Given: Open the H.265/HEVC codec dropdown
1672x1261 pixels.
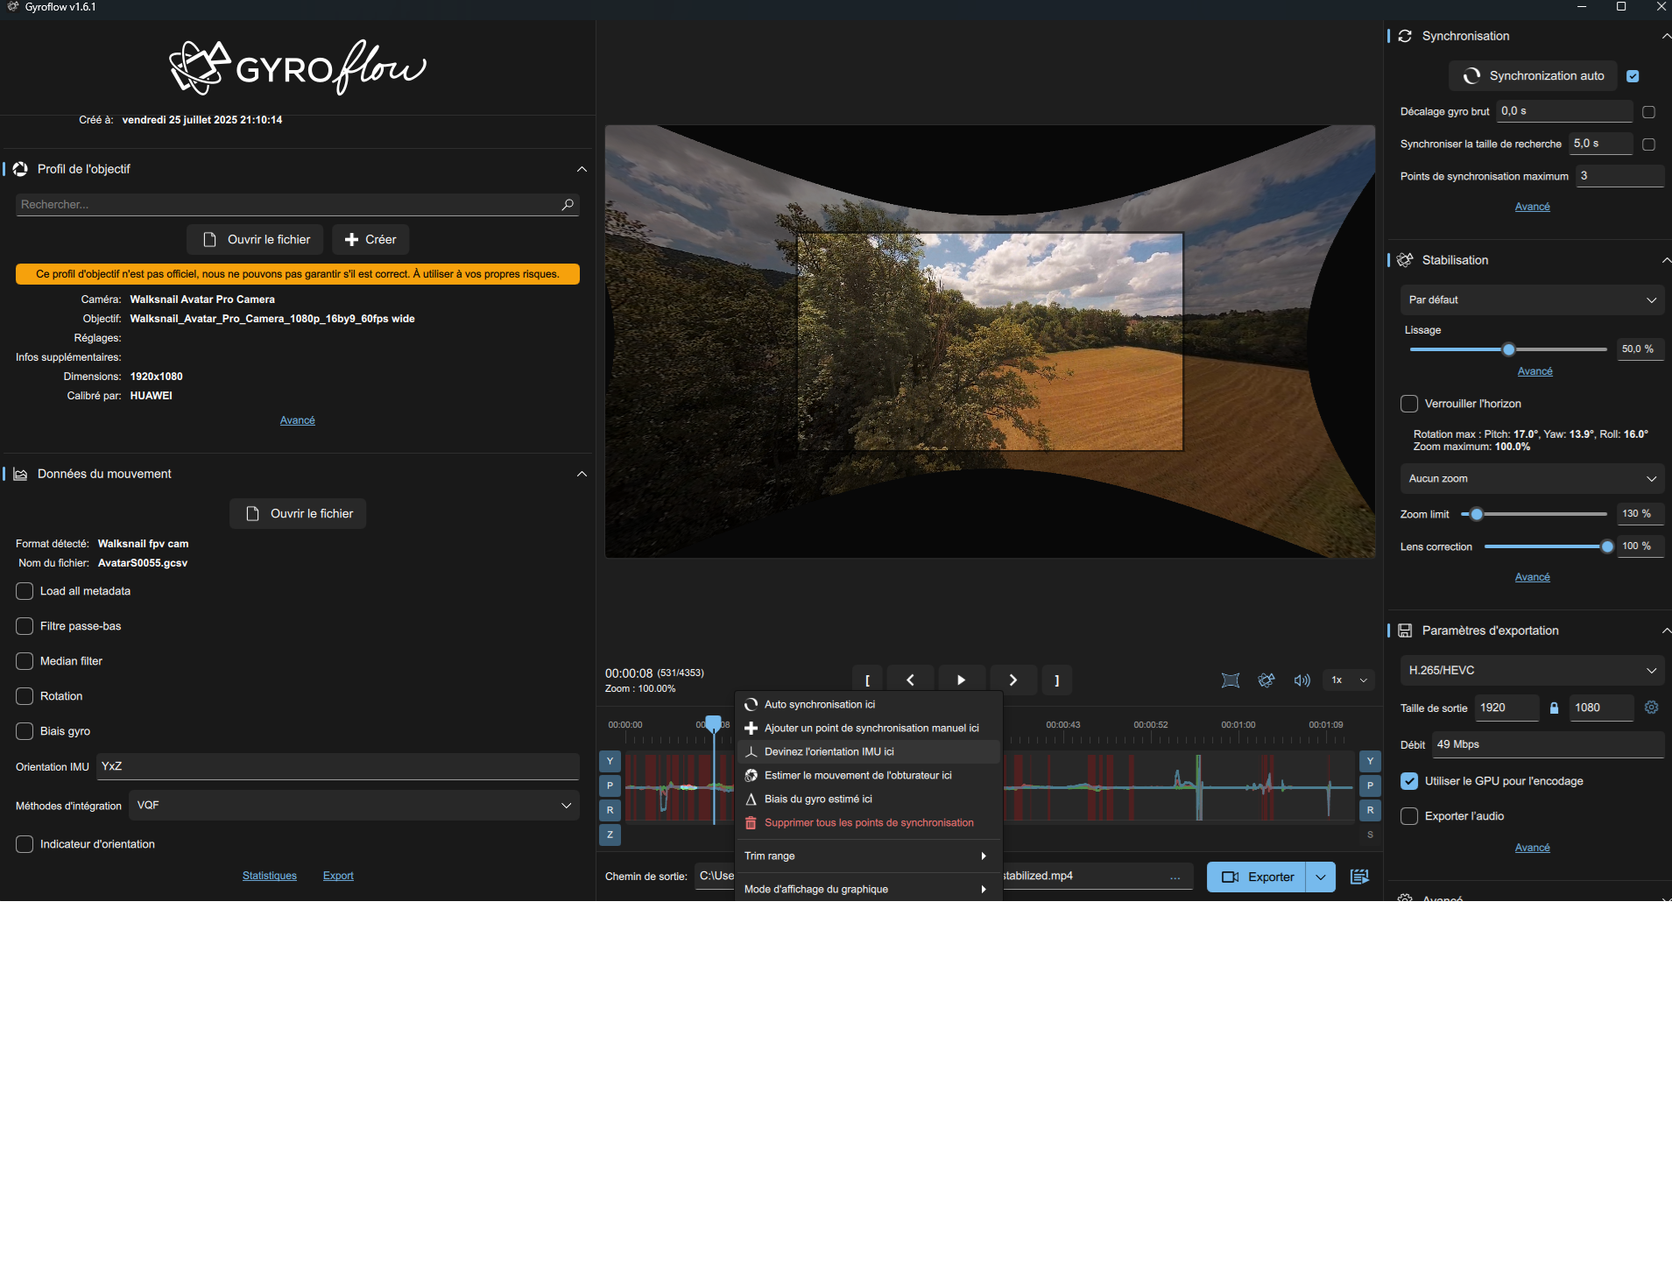Looking at the screenshot, I should pos(1531,671).
